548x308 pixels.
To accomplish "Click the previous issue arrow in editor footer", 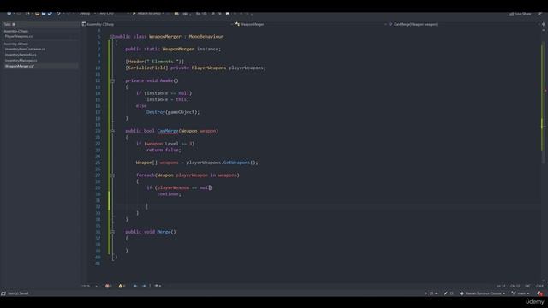I will (135, 286).
